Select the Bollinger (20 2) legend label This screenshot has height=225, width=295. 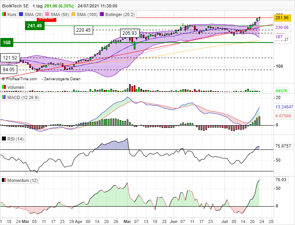[120, 14]
